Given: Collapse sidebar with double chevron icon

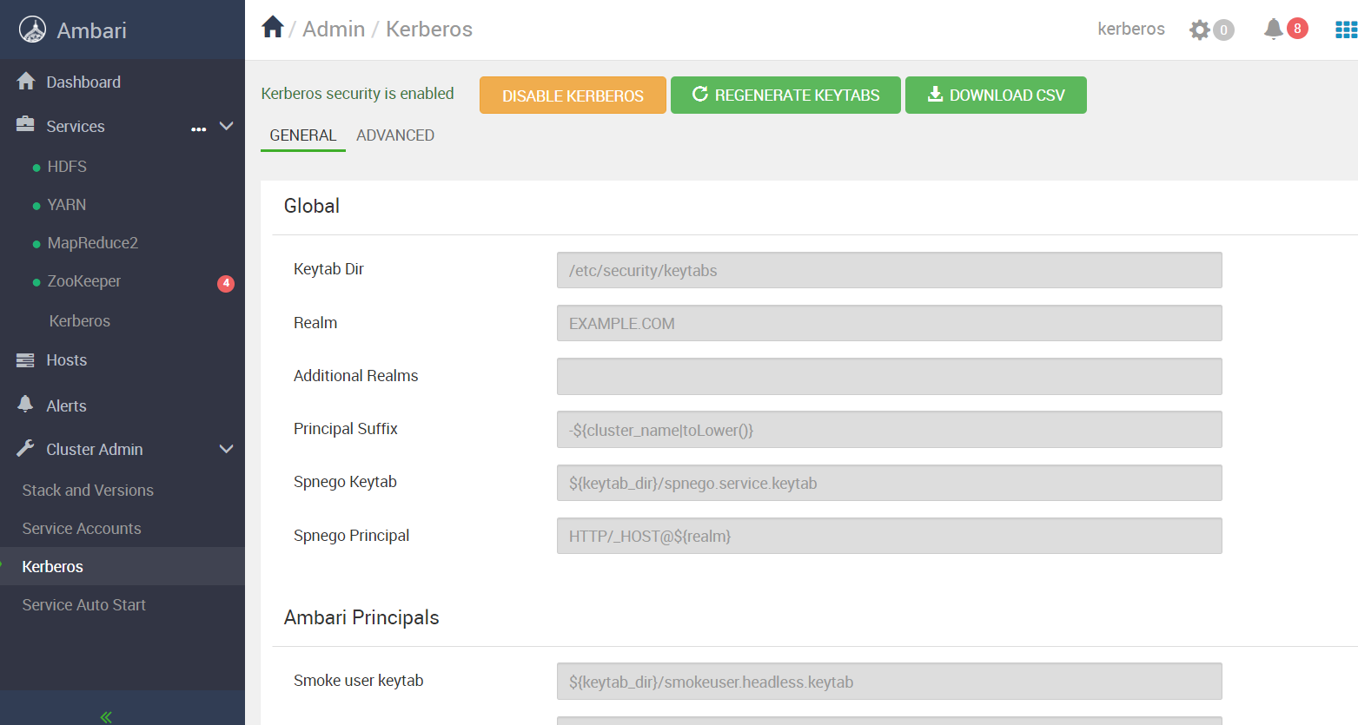Looking at the screenshot, I should [106, 716].
